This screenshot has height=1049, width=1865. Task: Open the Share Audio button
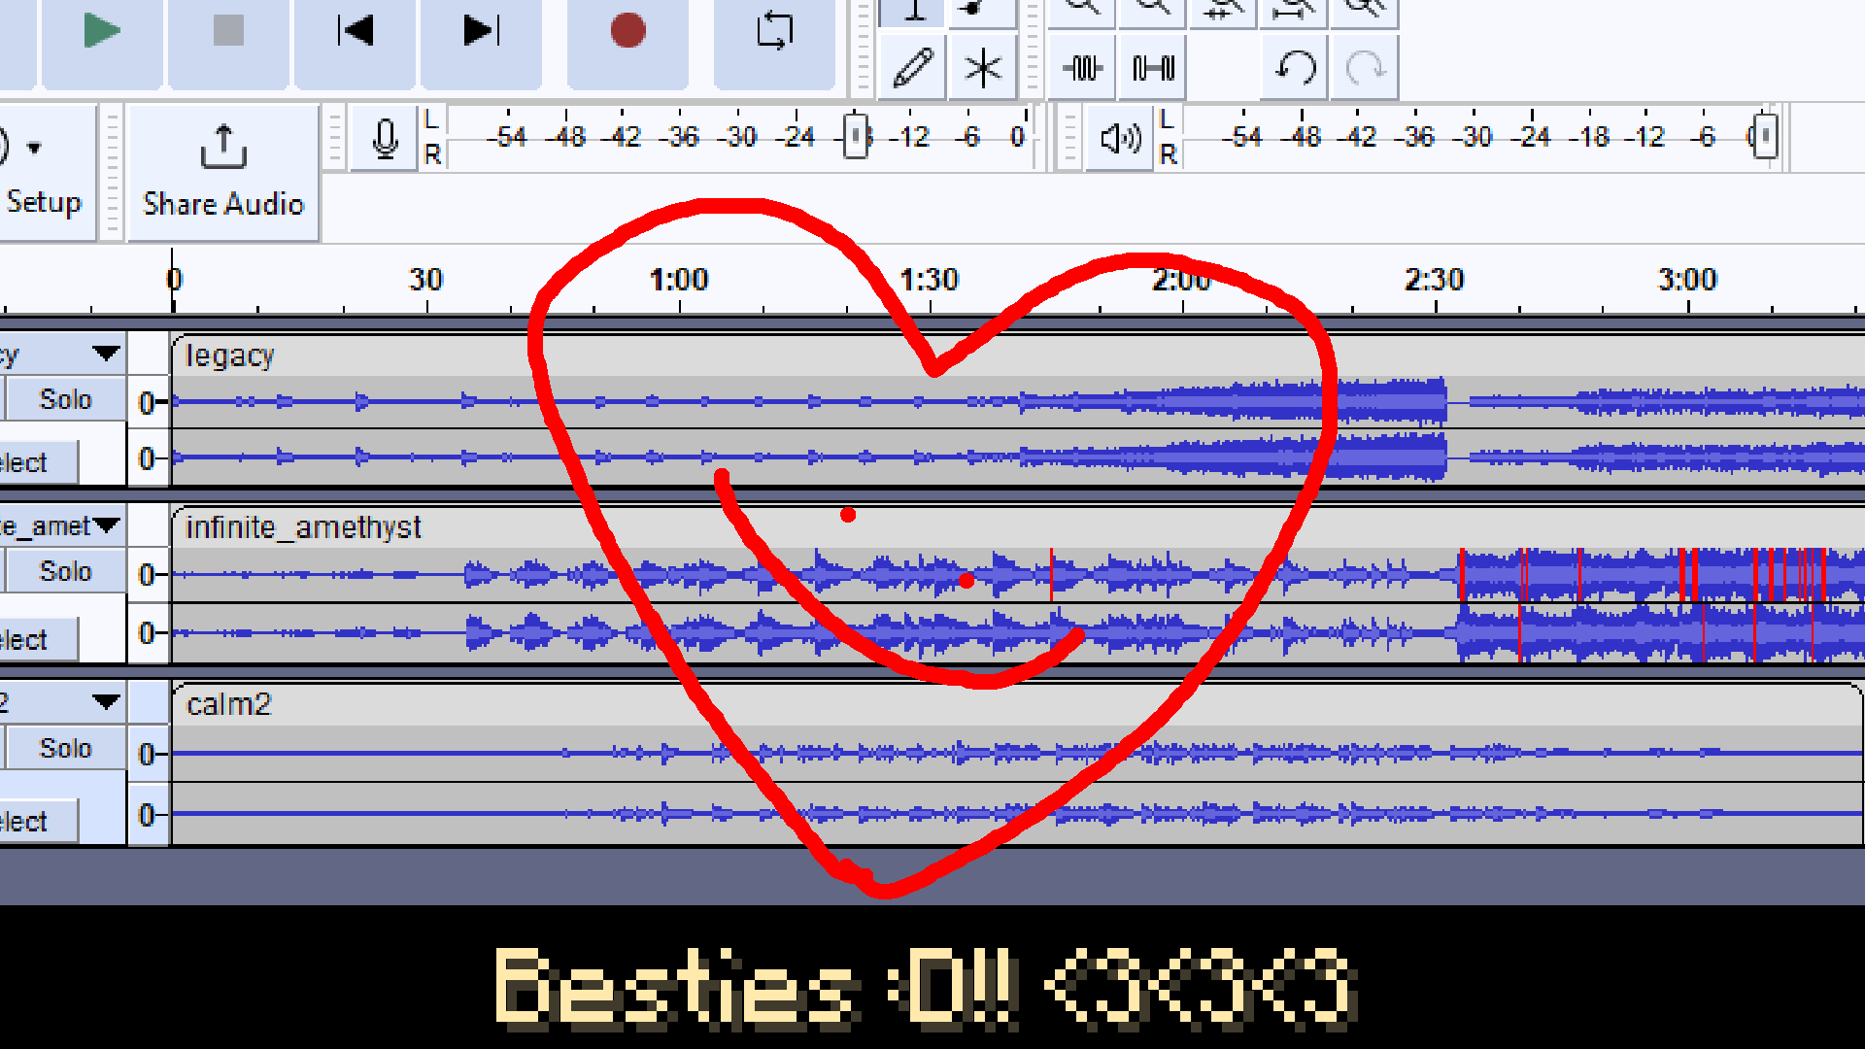(223, 173)
